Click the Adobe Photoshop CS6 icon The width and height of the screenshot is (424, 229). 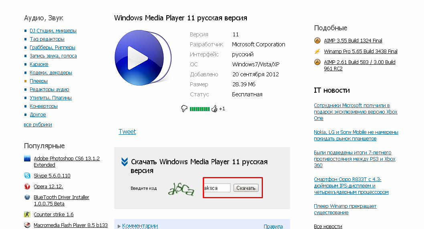[x=27, y=159]
